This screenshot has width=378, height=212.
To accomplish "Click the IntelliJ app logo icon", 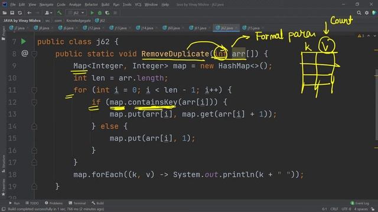I will click(4, 4).
